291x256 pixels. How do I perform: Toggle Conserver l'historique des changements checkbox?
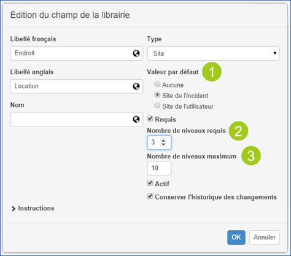[x=150, y=196]
